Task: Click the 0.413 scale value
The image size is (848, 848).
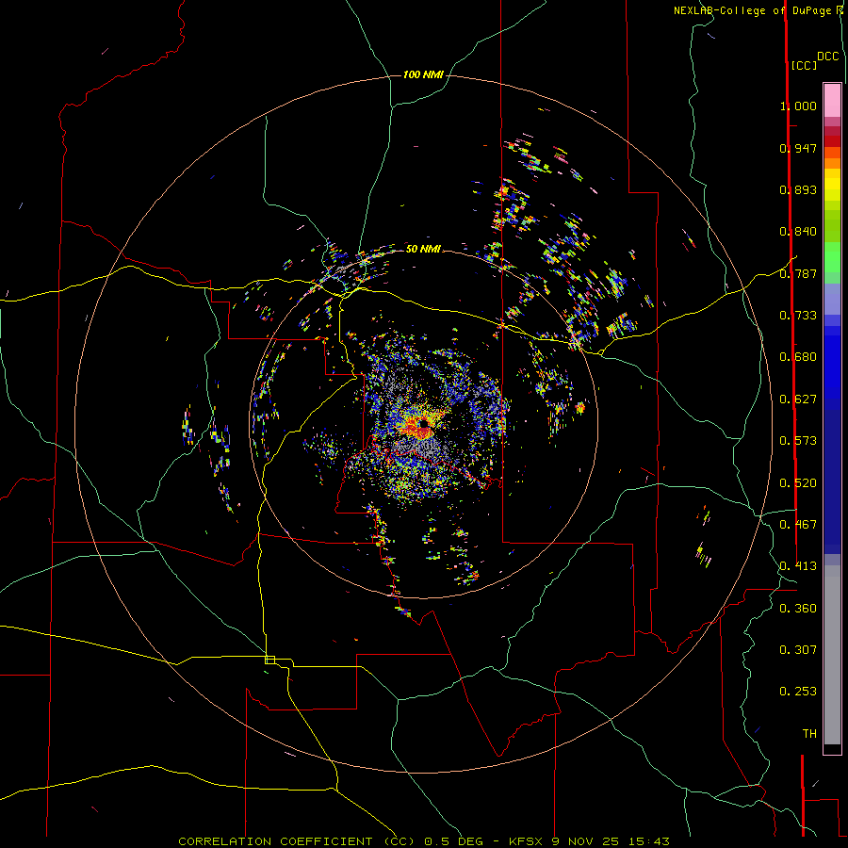Action: point(798,566)
